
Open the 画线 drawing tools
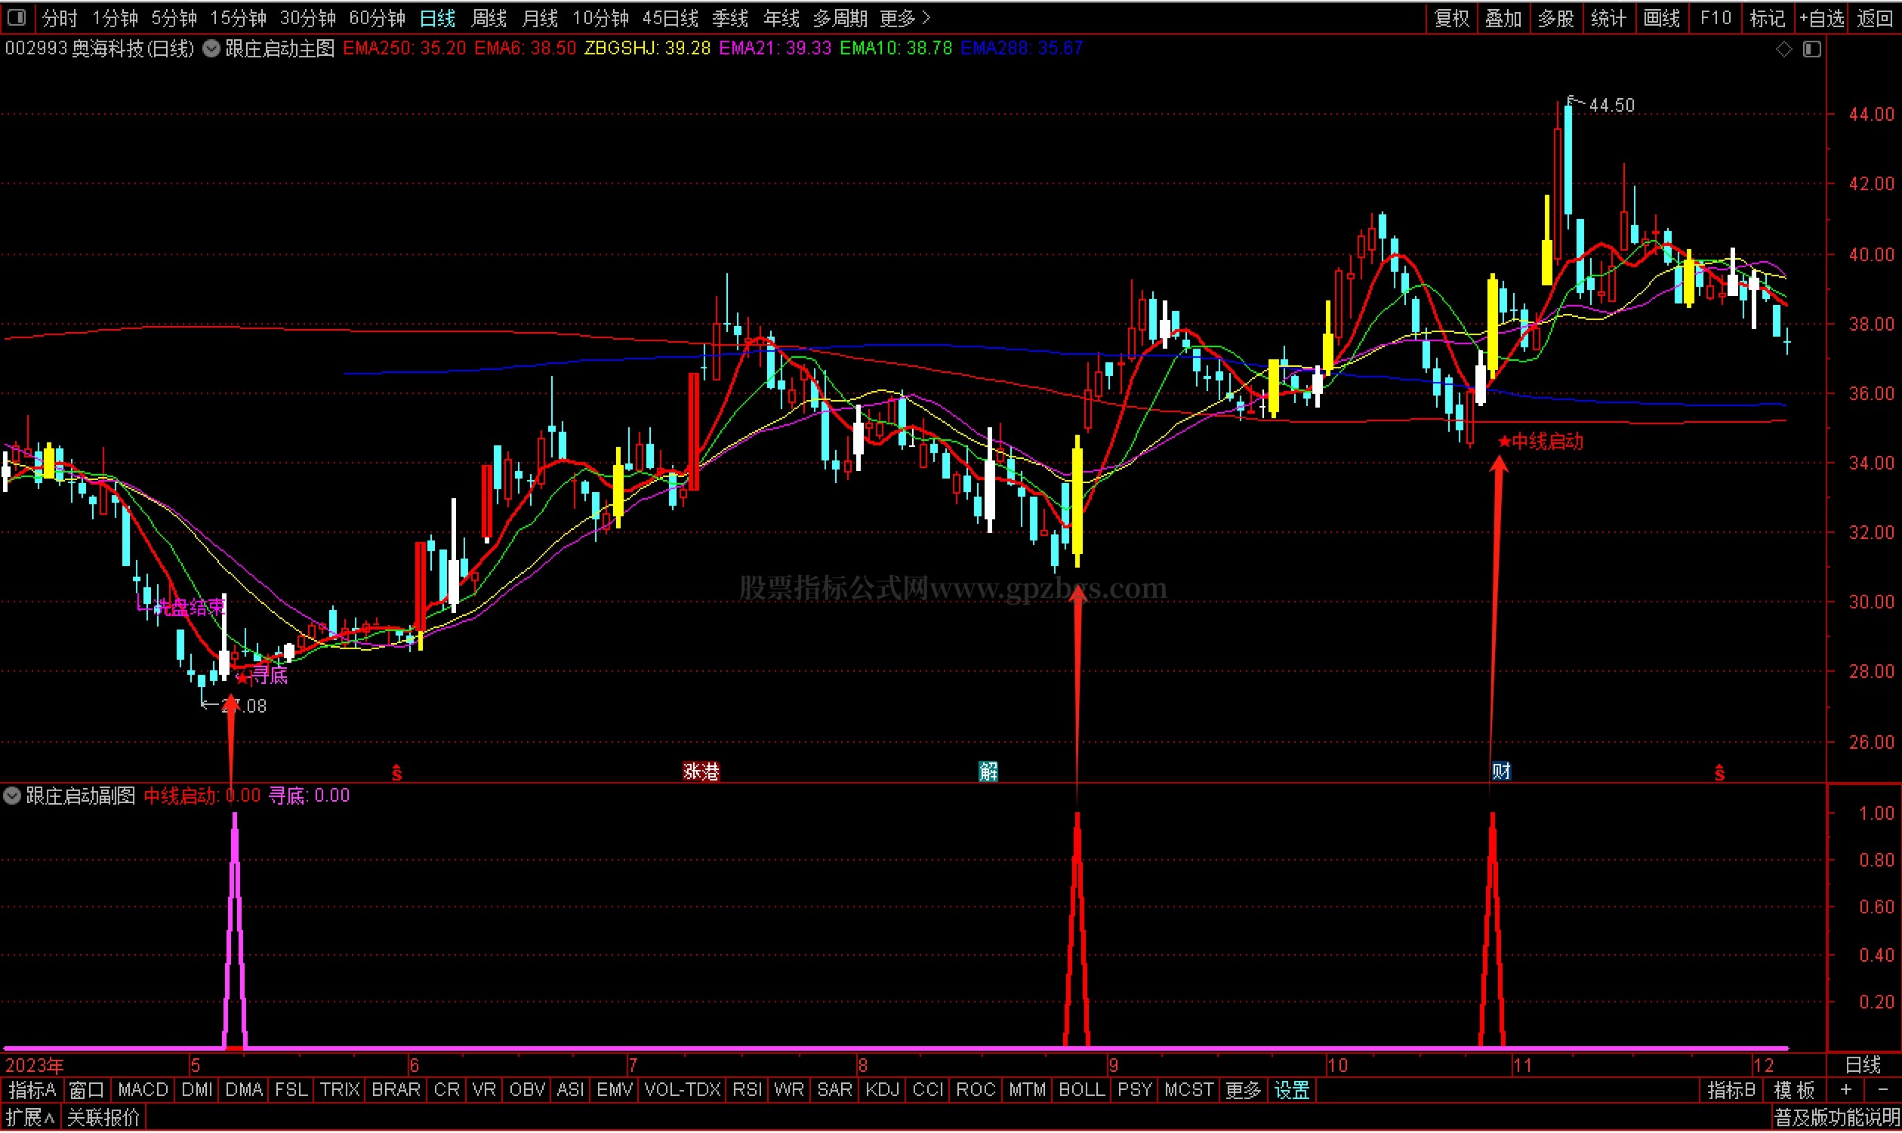(x=1661, y=17)
